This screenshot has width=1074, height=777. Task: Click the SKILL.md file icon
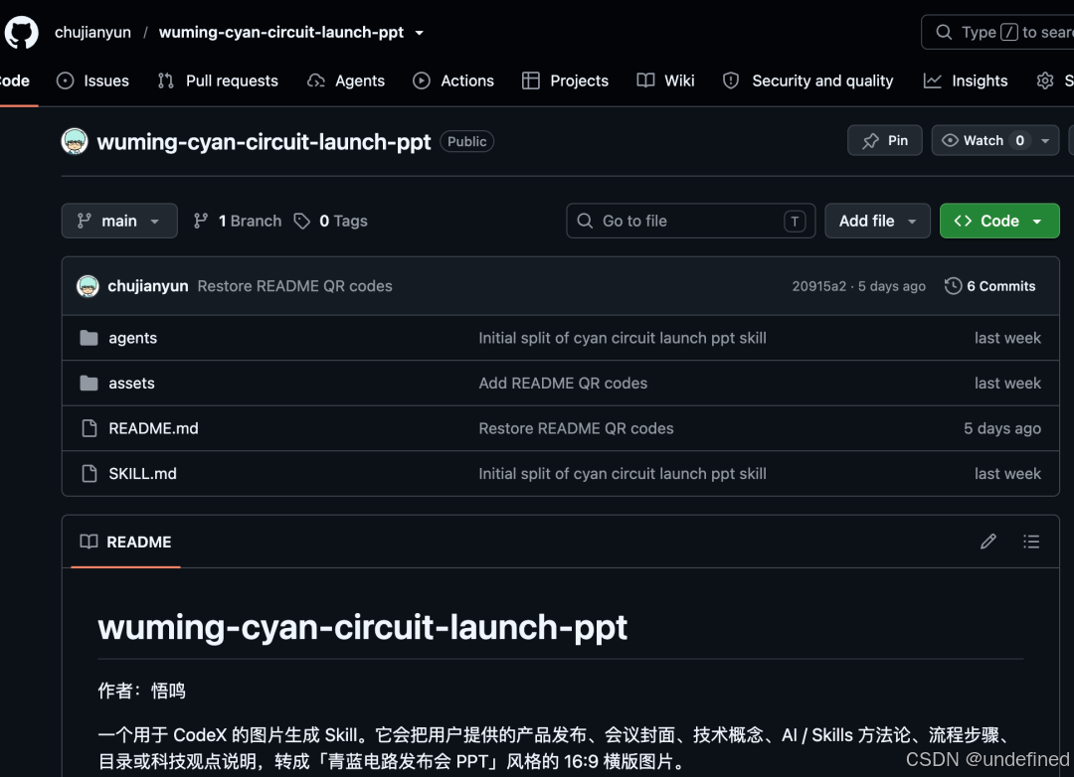[89, 474]
